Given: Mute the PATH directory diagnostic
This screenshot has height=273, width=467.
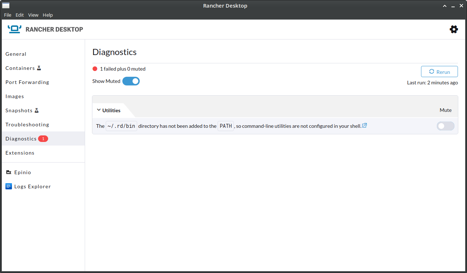Looking at the screenshot, I should (x=445, y=126).
